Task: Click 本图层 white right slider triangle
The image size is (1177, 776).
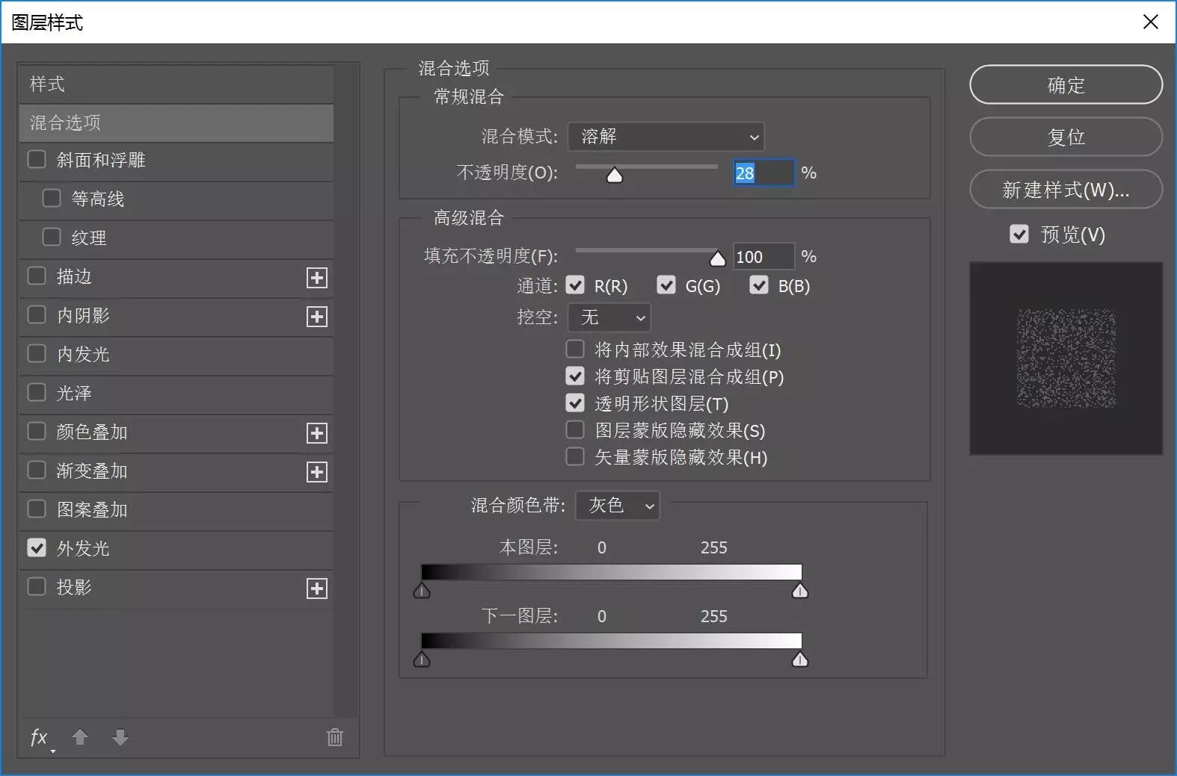Action: point(800,591)
